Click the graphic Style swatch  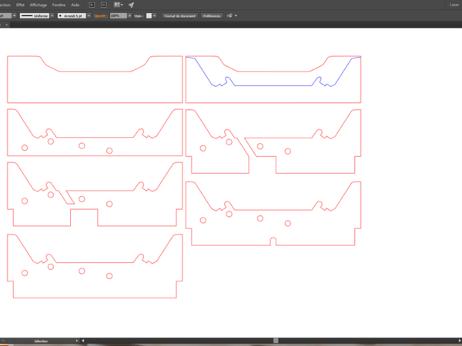pyautogui.click(x=147, y=15)
